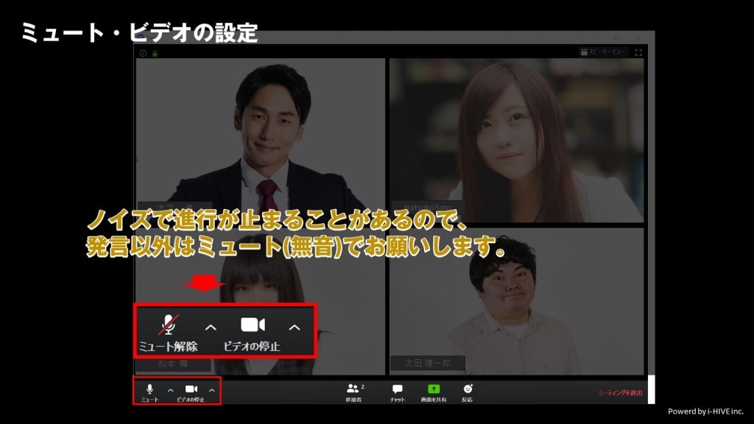Viewport: 754px width, 424px height.
Task: Open the reactions (反応) menu
Action: (x=467, y=389)
